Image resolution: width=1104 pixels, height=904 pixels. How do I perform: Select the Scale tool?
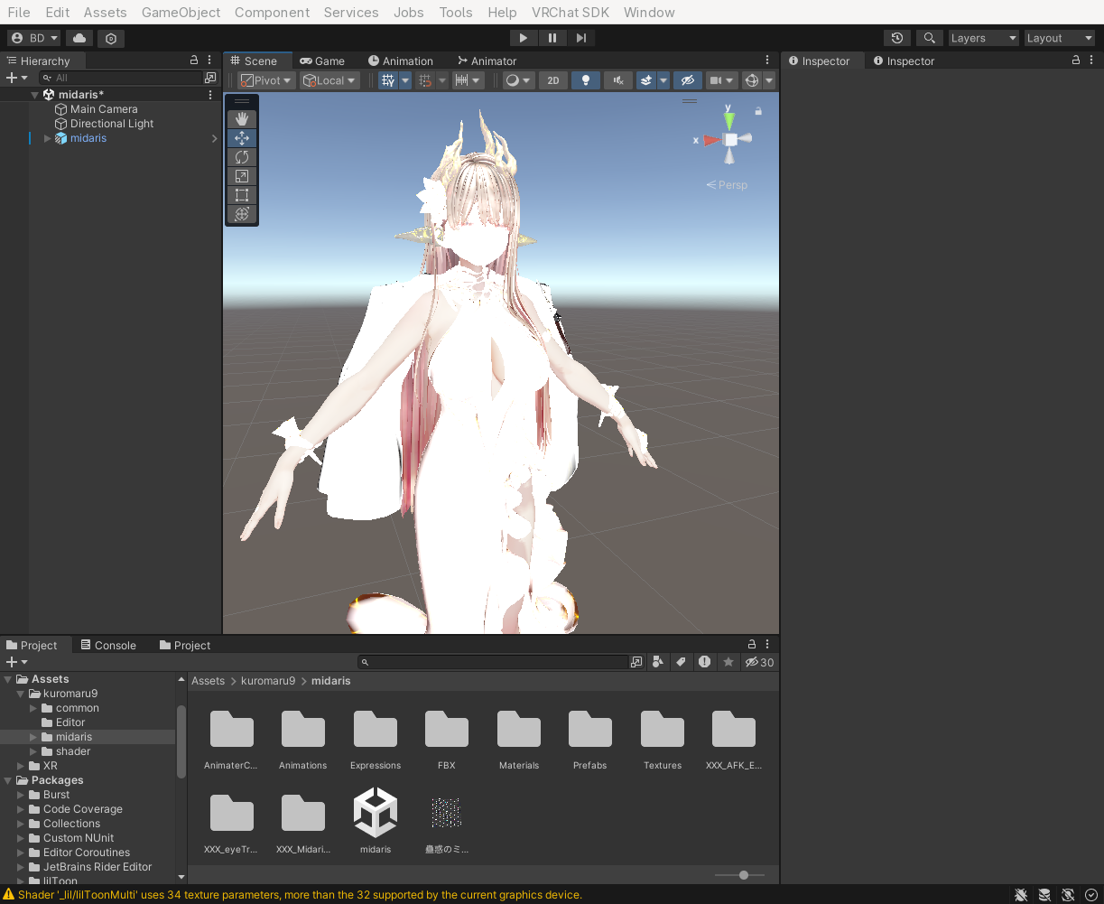click(x=242, y=176)
